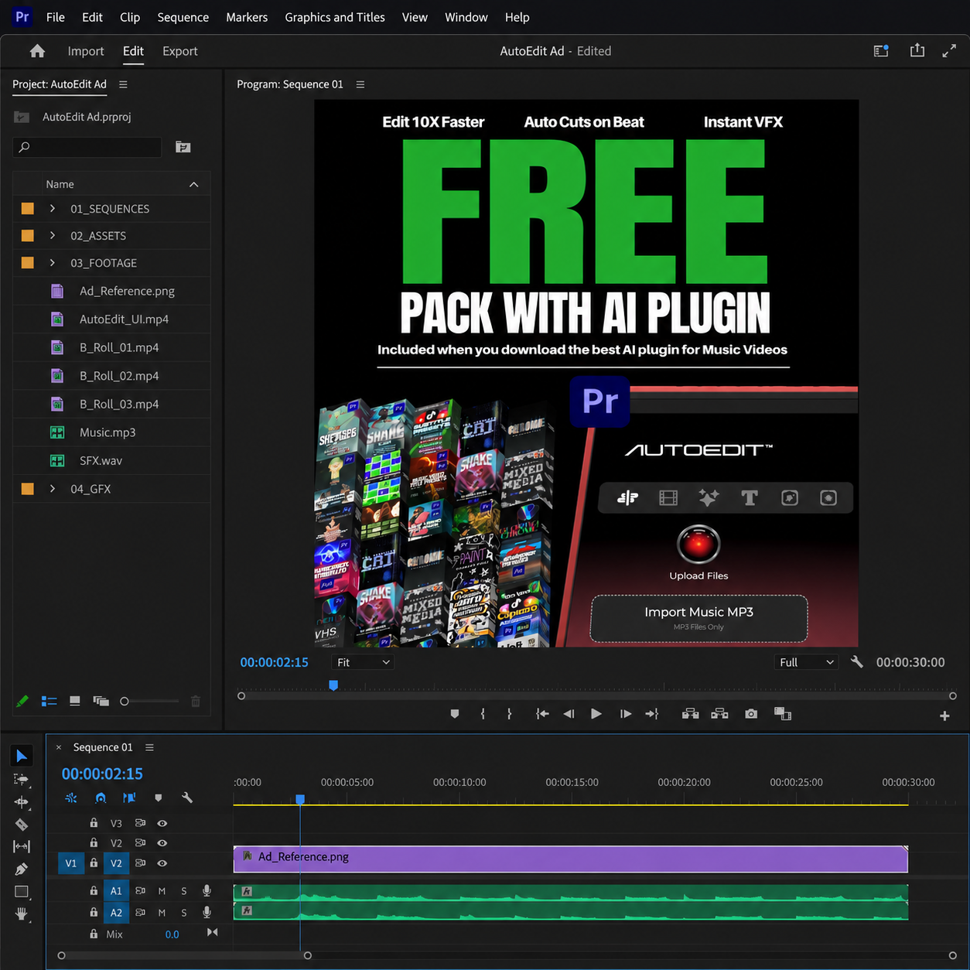Select the Ripple Edit tool
Viewport: 970px width, 970px height.
click(22, 802)
